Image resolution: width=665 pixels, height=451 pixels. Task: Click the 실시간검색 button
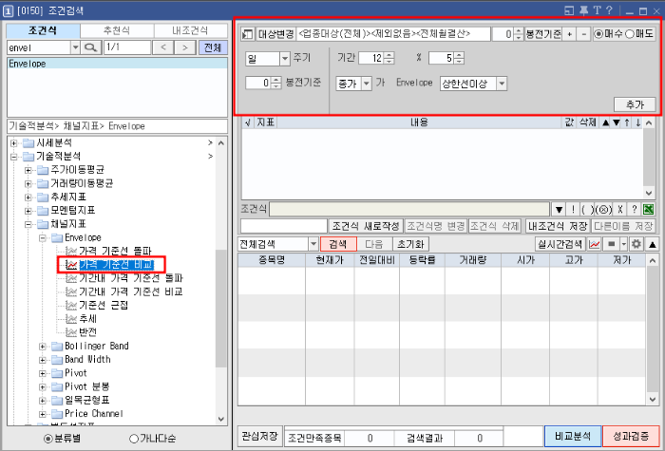560,244
